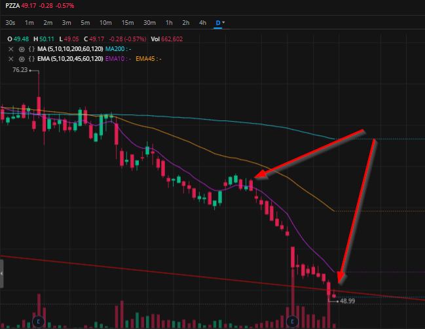Click the MA (5,10,10,200,60,120) label
The height and width of the screenshot is (329, 425).
point(70,49)
